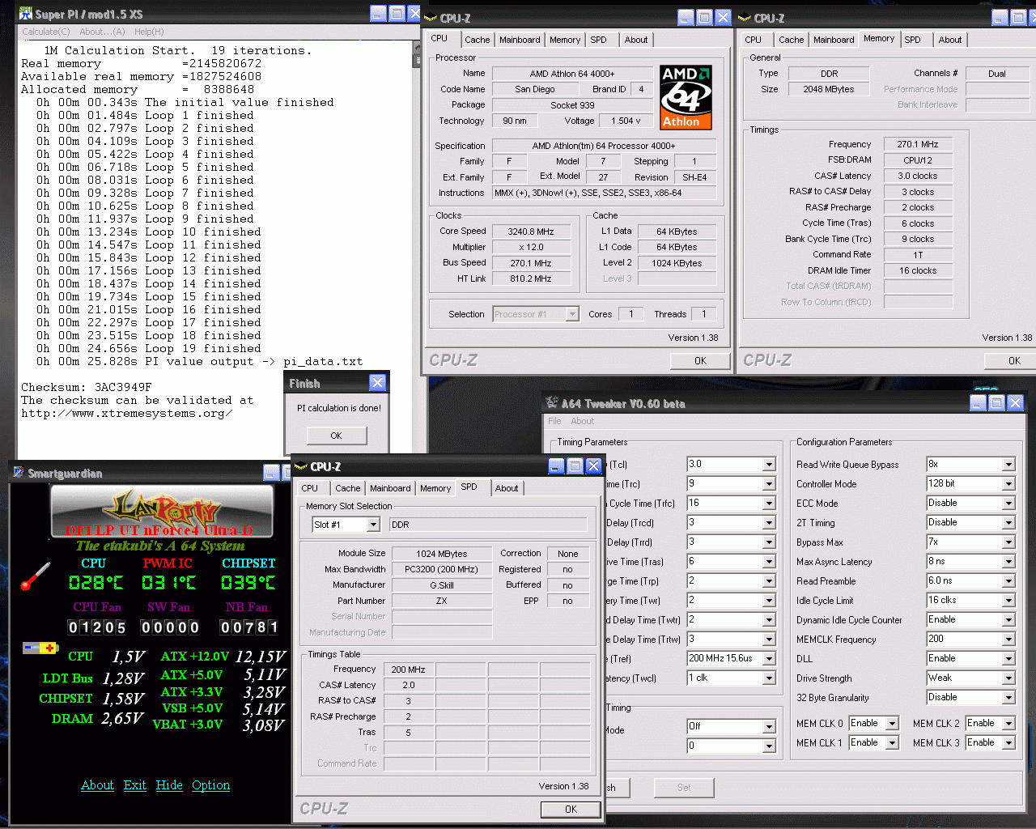This screenshot has height=829, width=1036.
Task: Maximize the Super PI window
Action: (x=397, y=14)
